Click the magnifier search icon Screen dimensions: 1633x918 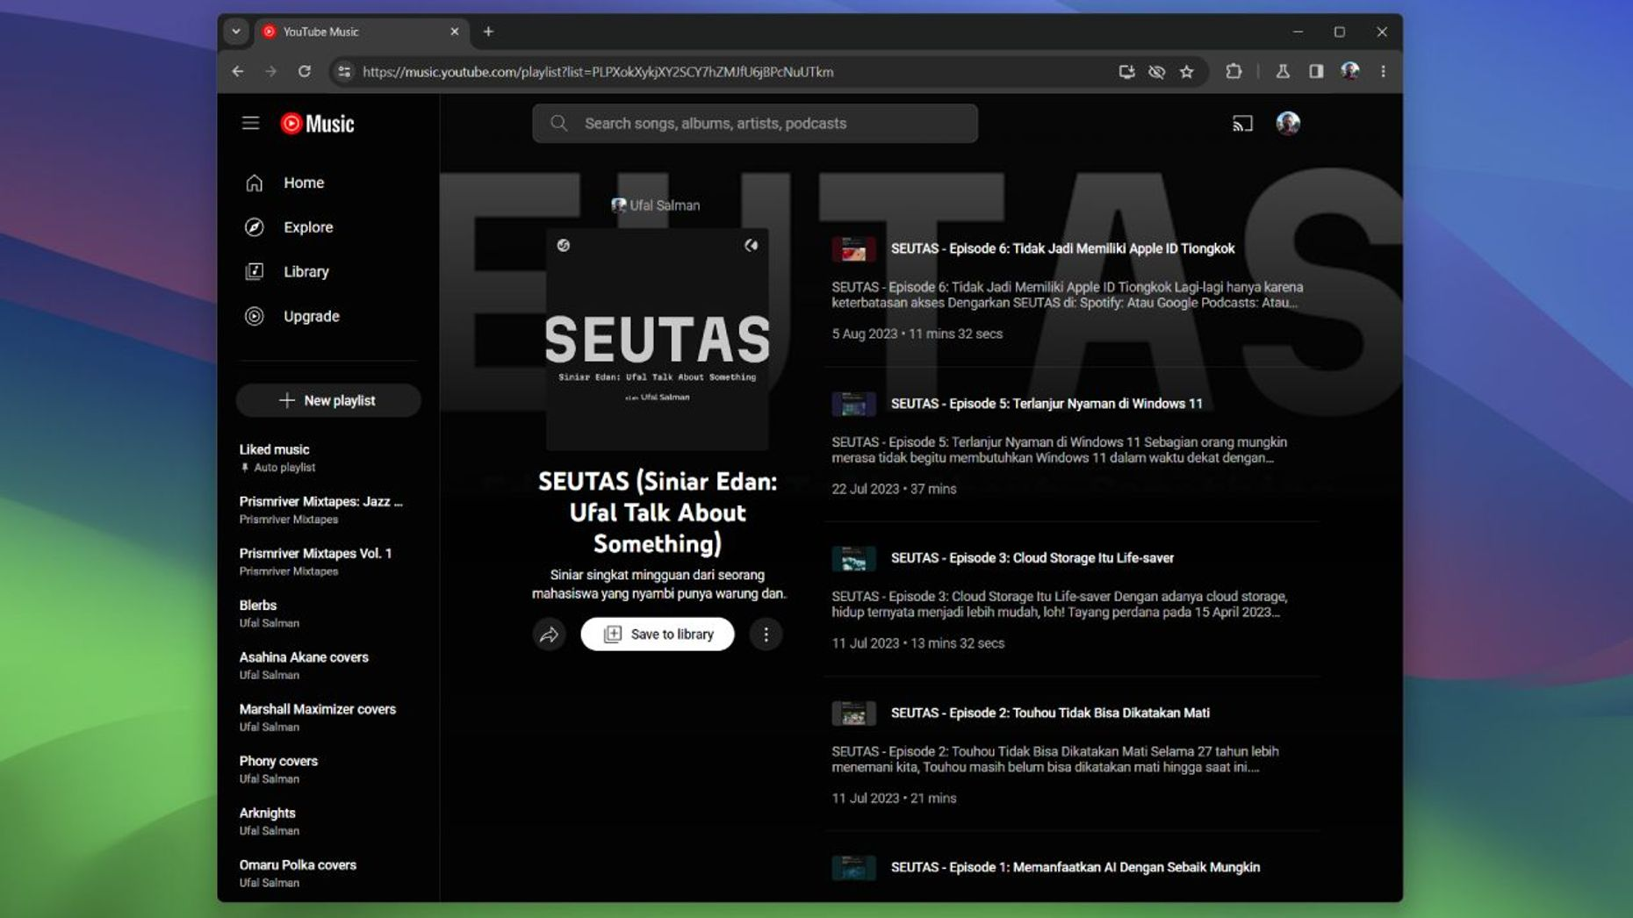[x=559, y=124]
